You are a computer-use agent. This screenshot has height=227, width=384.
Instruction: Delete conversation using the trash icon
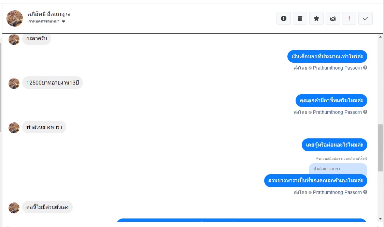[x=300, y=18]
